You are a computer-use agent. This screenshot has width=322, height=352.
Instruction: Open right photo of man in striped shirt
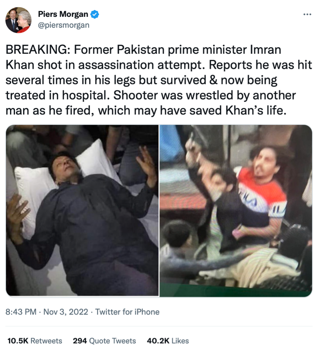[x=236, y=210]
